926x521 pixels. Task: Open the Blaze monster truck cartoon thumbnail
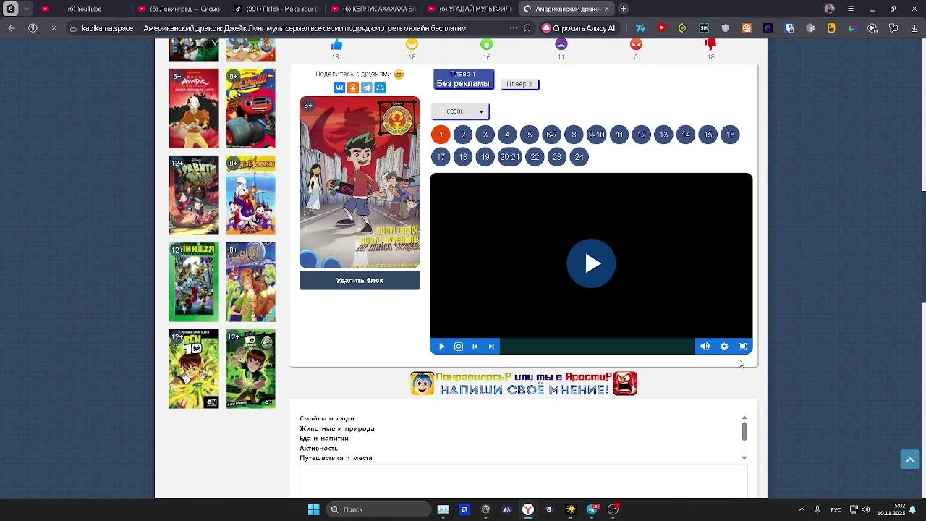[x=250, y=109]
